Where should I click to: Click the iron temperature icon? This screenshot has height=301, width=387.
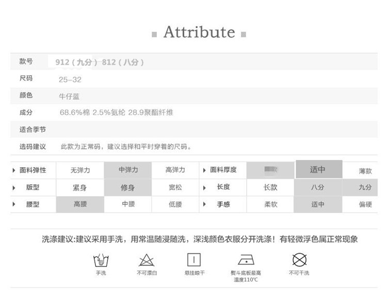[x=246, y=260]
